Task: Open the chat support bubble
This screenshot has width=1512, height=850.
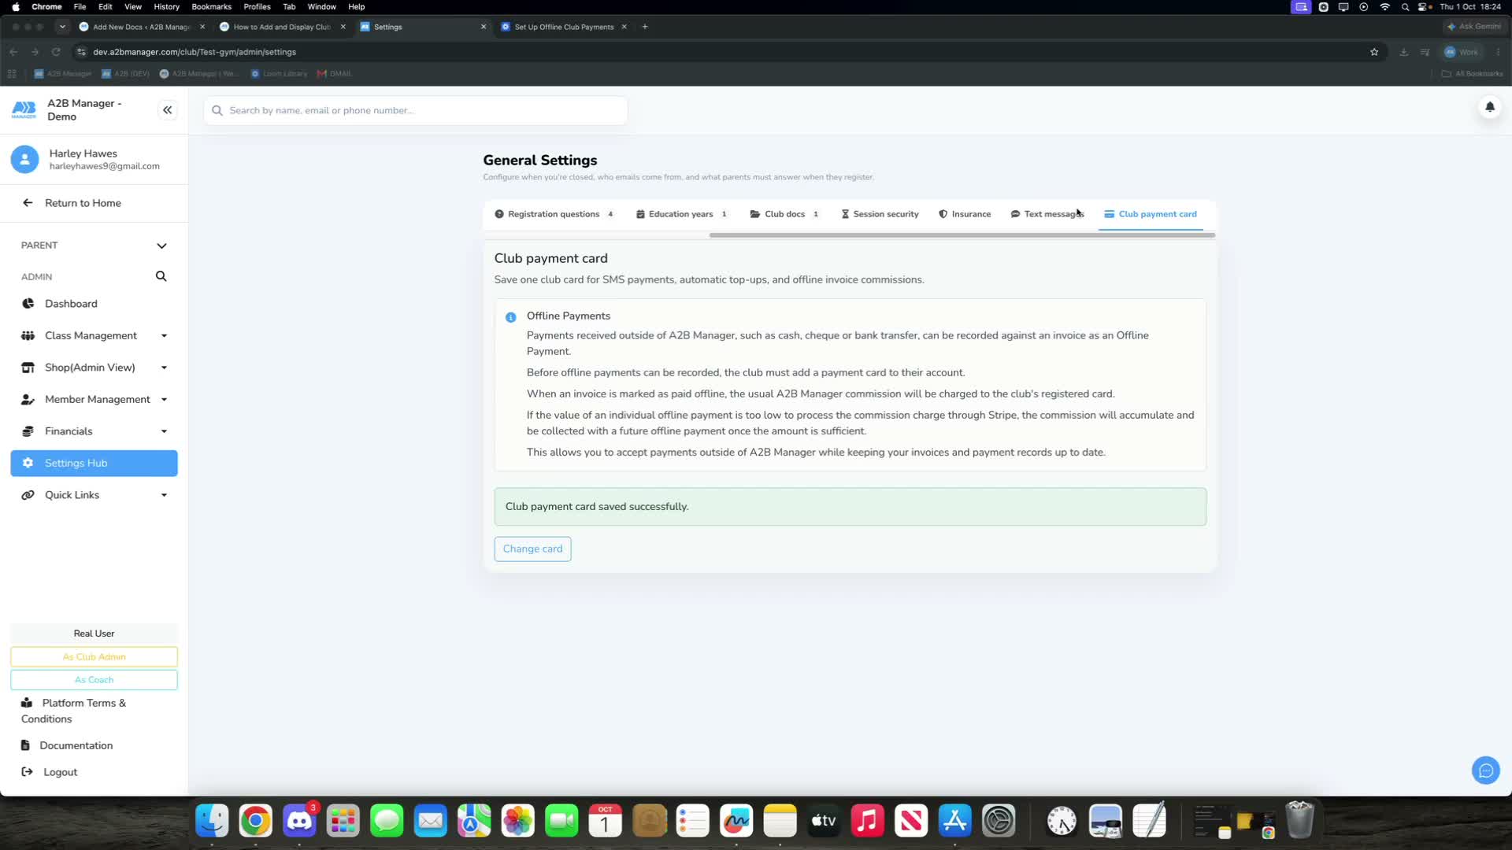Action: pos(1485,771)
